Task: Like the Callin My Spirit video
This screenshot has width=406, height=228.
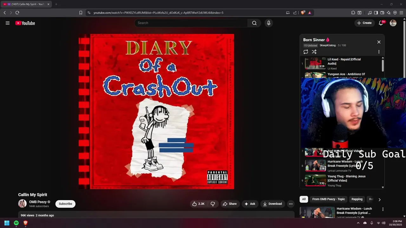Action: (198, 204)
